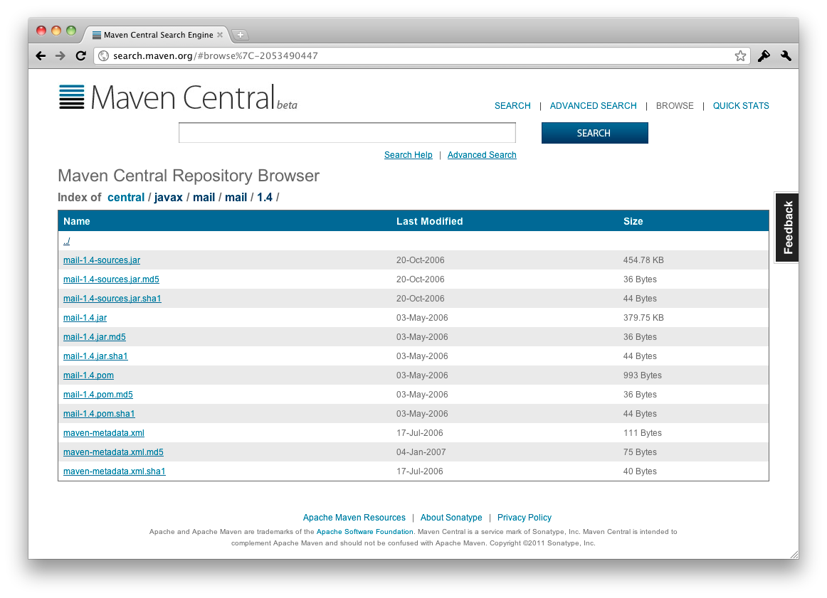Open maven-metadata.xml file link

tap(104, 433)
